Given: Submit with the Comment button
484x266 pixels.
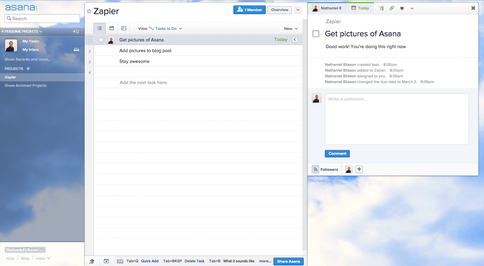Looking at the screenshot, I should click(x=337, y=153).
